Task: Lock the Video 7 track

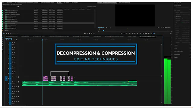Action: (8, 44)
